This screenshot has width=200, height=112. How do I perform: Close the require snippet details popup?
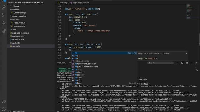(x=186, y=54)
